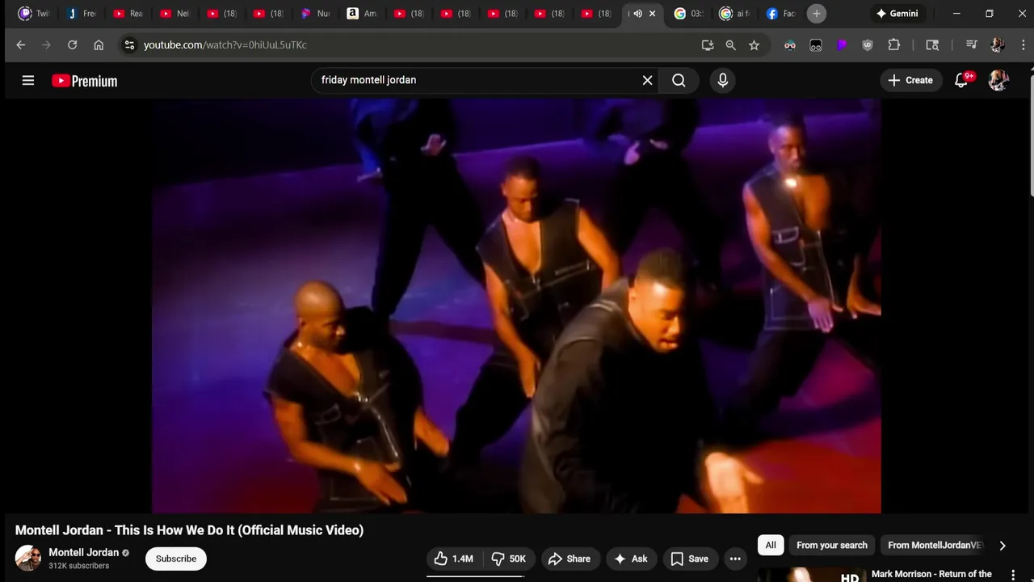Viewport: 1034px width, 582px height.
Task: Go to YouTube Premium home logo
Action: point(85,81)
